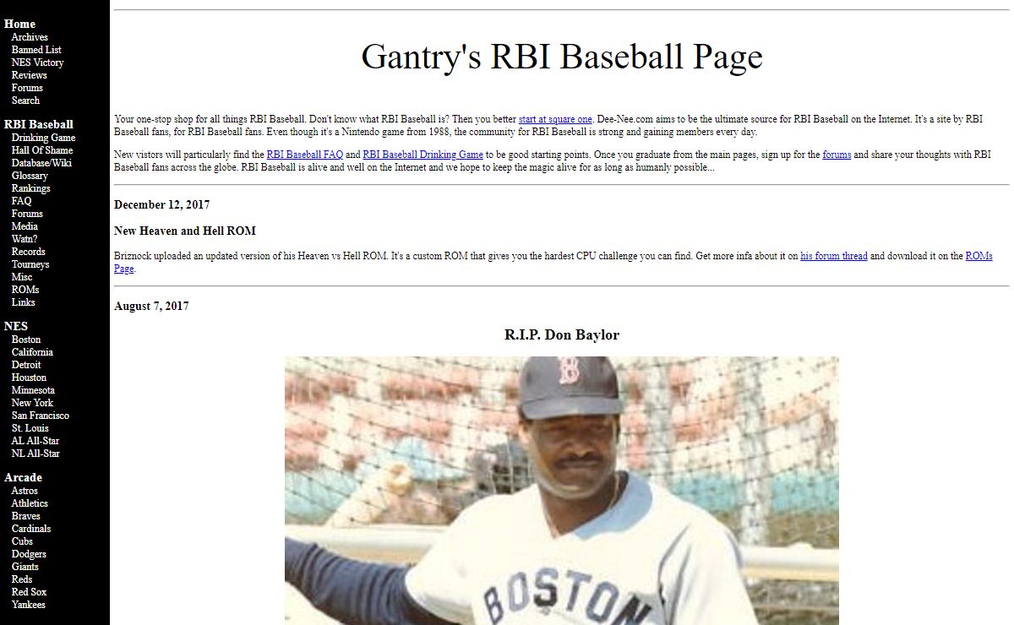Follow the 'forums' link in intro text
1014x625 pixels.
pyautogui.click(x=837, y=155)
